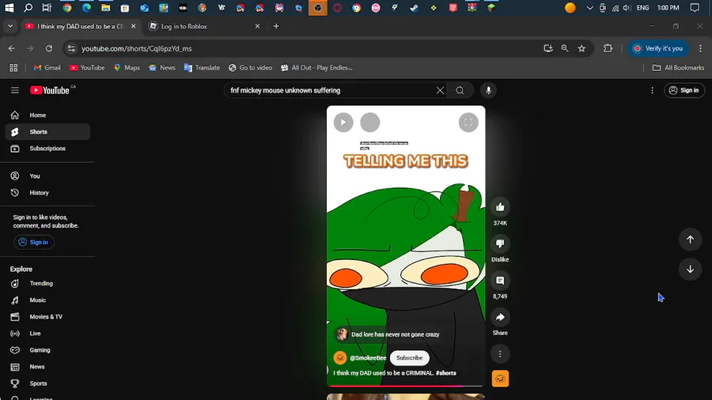Click the sidebar Sign in button
712x400 pixels.
pyautogui.click(x=33, y=242)
